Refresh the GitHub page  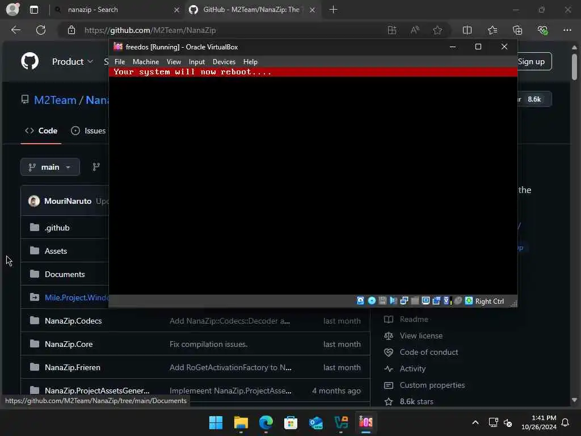(x=41, y=30)
